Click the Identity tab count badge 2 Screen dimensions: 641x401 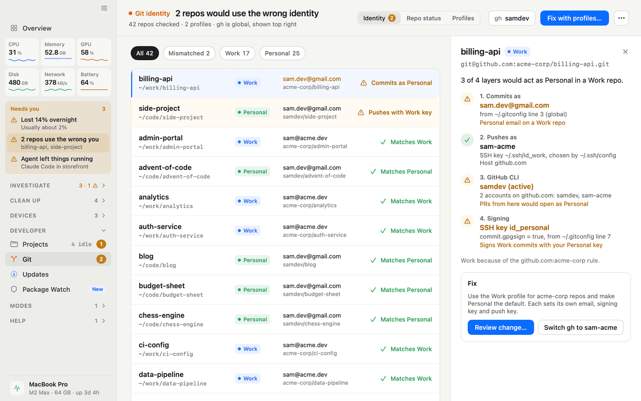click(x=392, y=18)
